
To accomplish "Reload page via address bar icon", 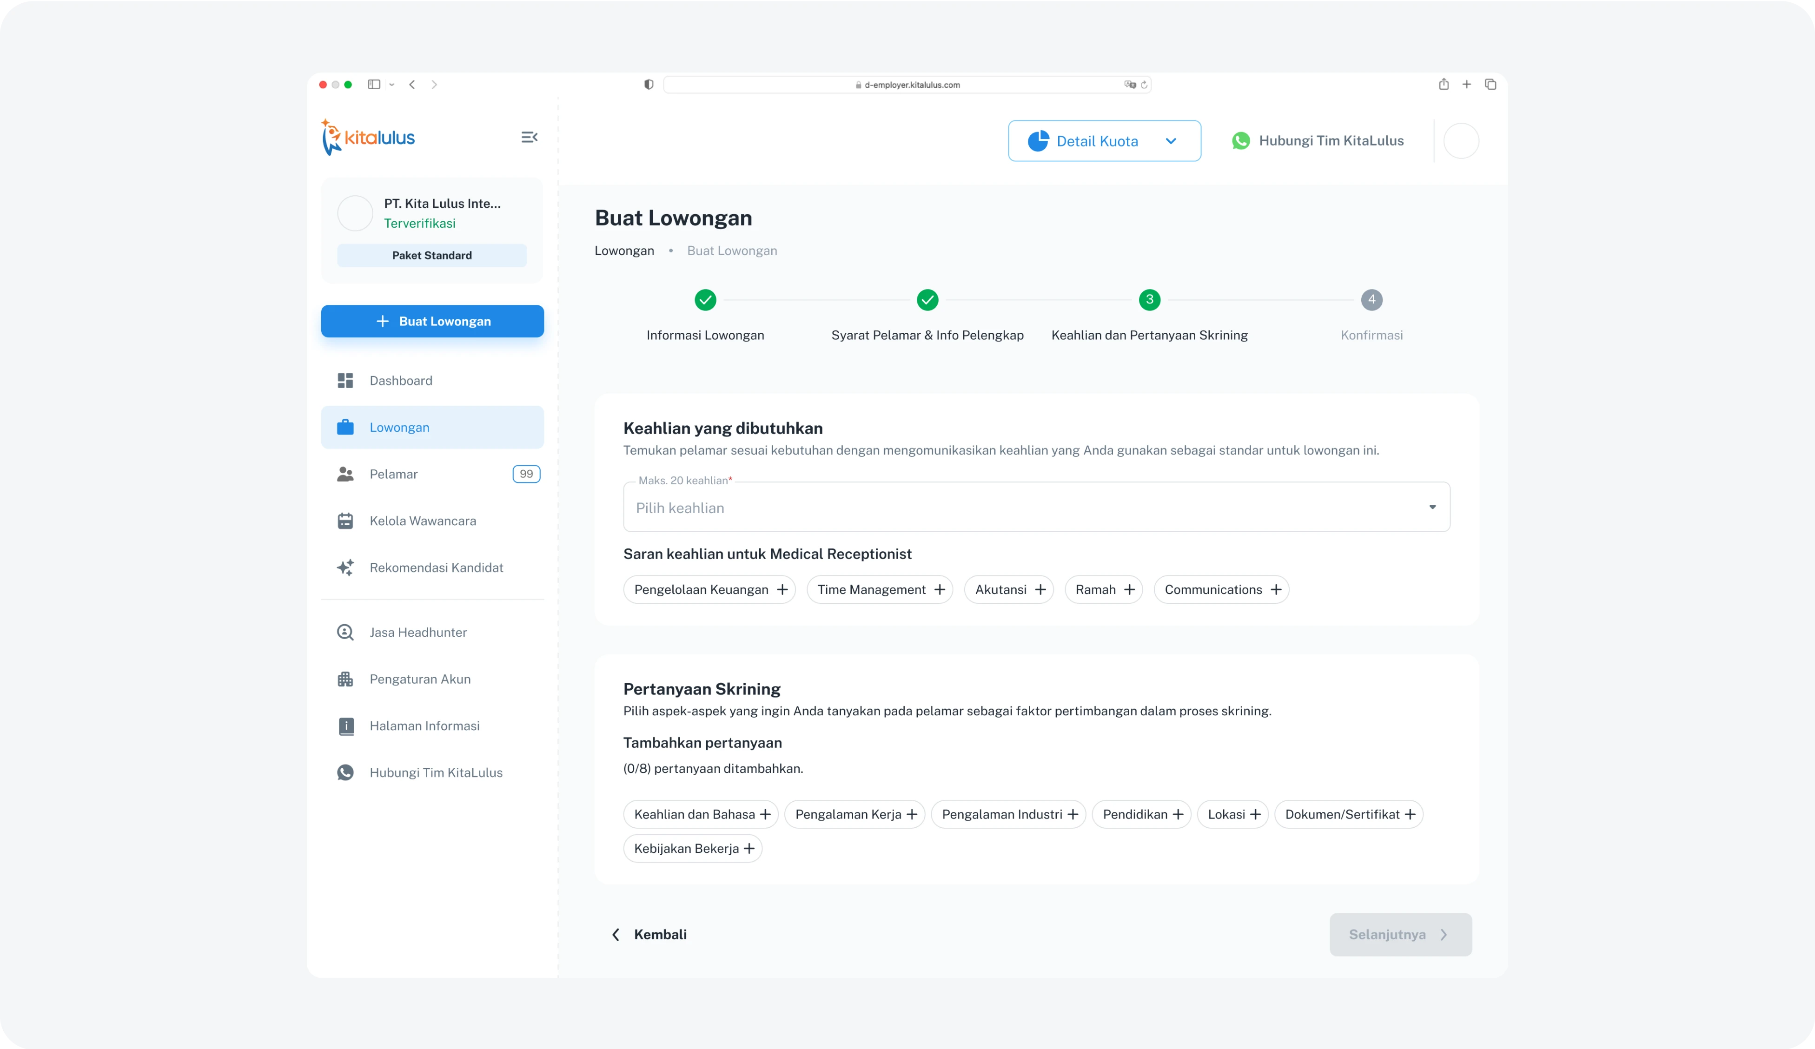I will pyautogui.click(x=1144, y=85).
